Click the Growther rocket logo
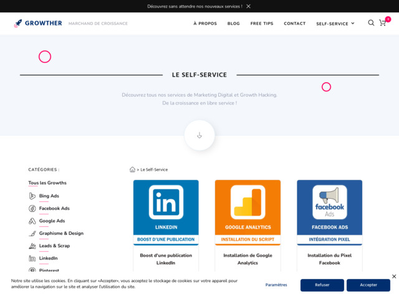 (x=18, y=24)
